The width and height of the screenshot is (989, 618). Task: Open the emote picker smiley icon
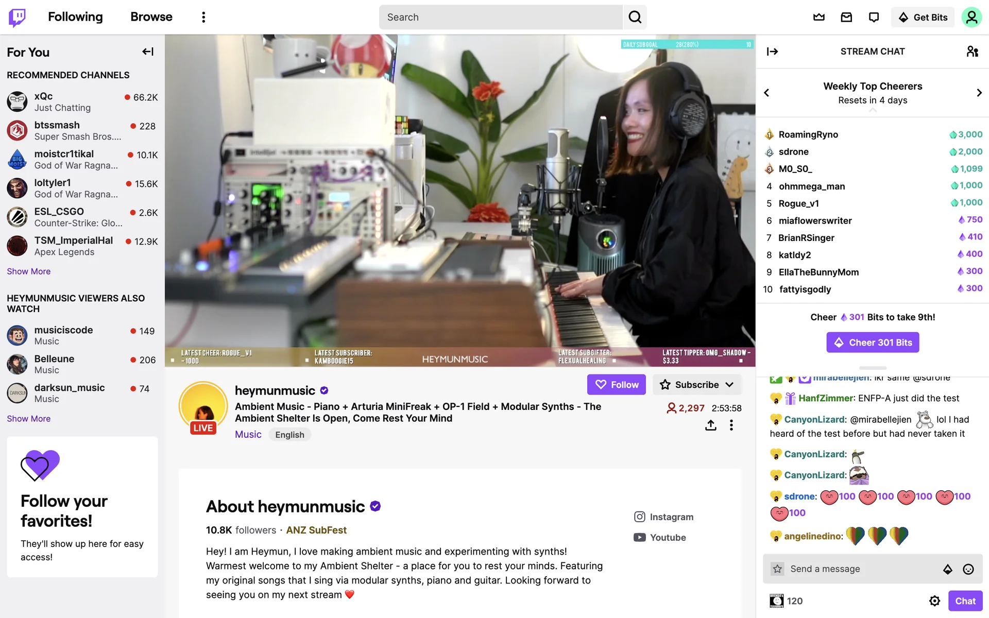(968, 569)
